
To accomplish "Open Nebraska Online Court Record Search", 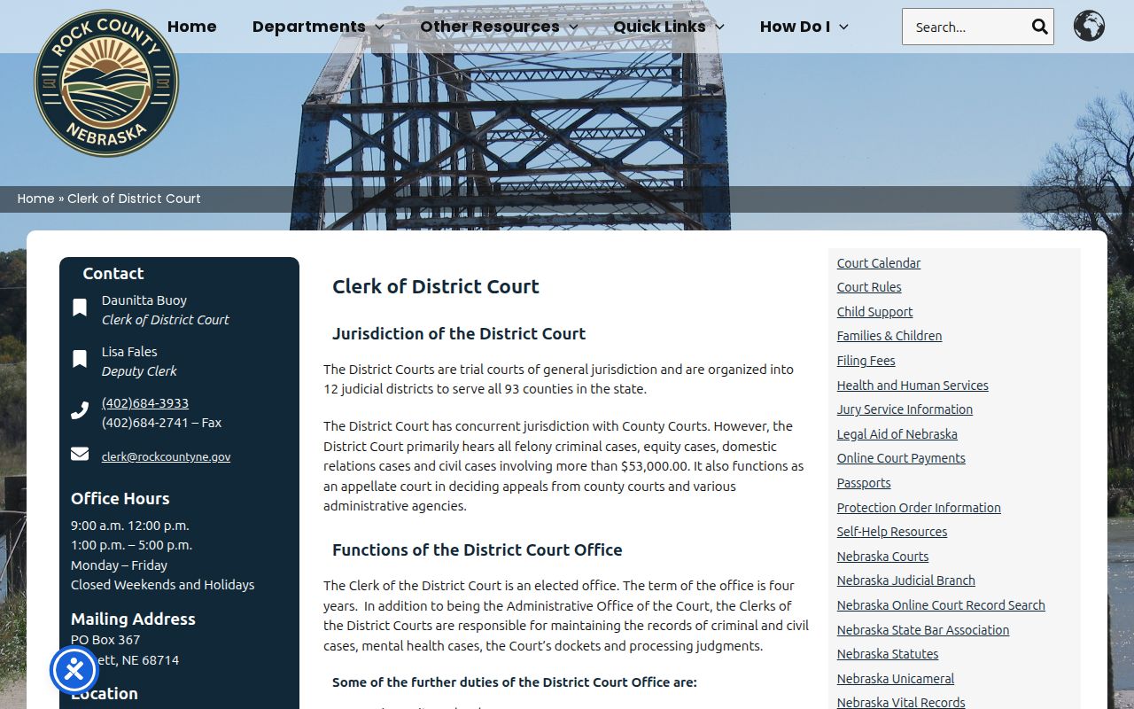I will (941, 605).
